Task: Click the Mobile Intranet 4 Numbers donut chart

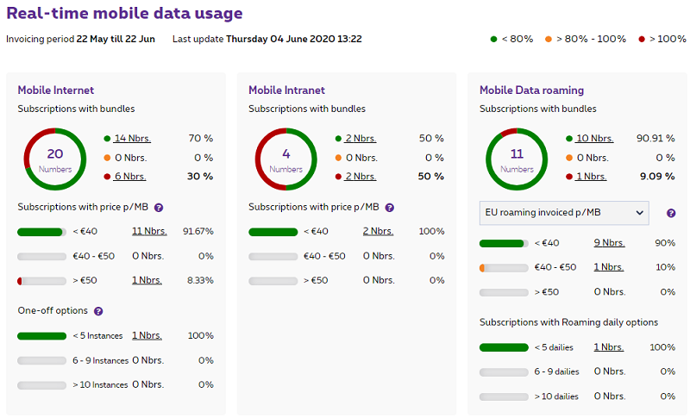Action: point(286,159)
